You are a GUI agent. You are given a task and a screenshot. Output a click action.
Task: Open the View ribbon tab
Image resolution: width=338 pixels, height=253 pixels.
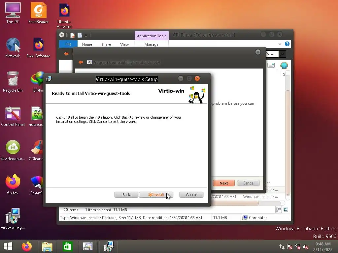(124, 44)
